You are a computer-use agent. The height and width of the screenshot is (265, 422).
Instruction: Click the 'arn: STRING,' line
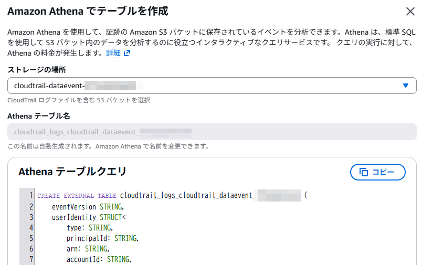(88, 249)
